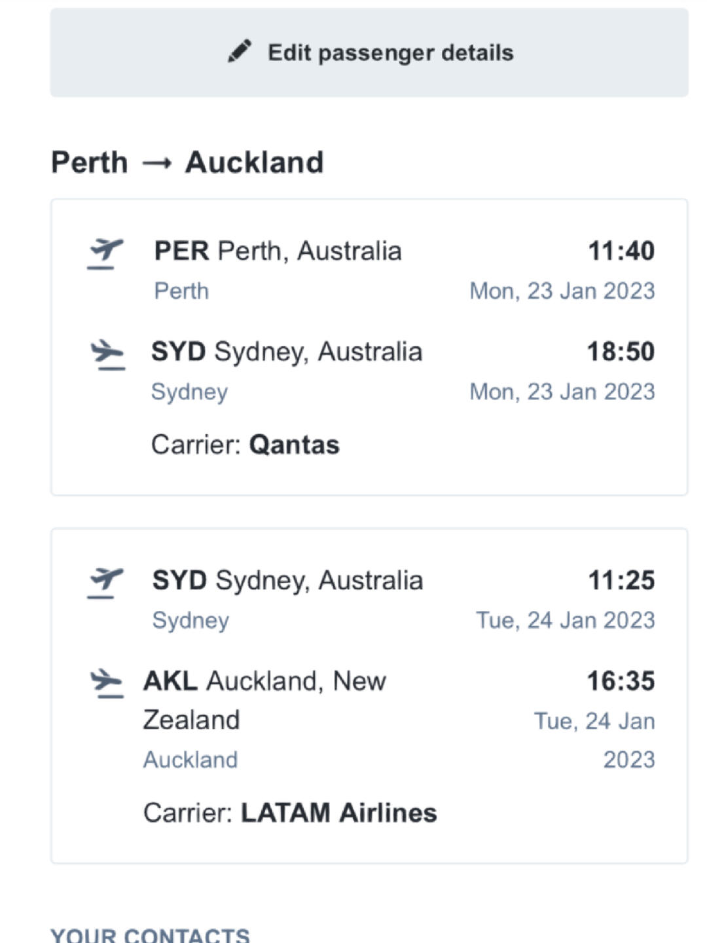
Task: Select the Tue, 24 Jan 2023 Sydney departure date
Action: tap(565, 620)
